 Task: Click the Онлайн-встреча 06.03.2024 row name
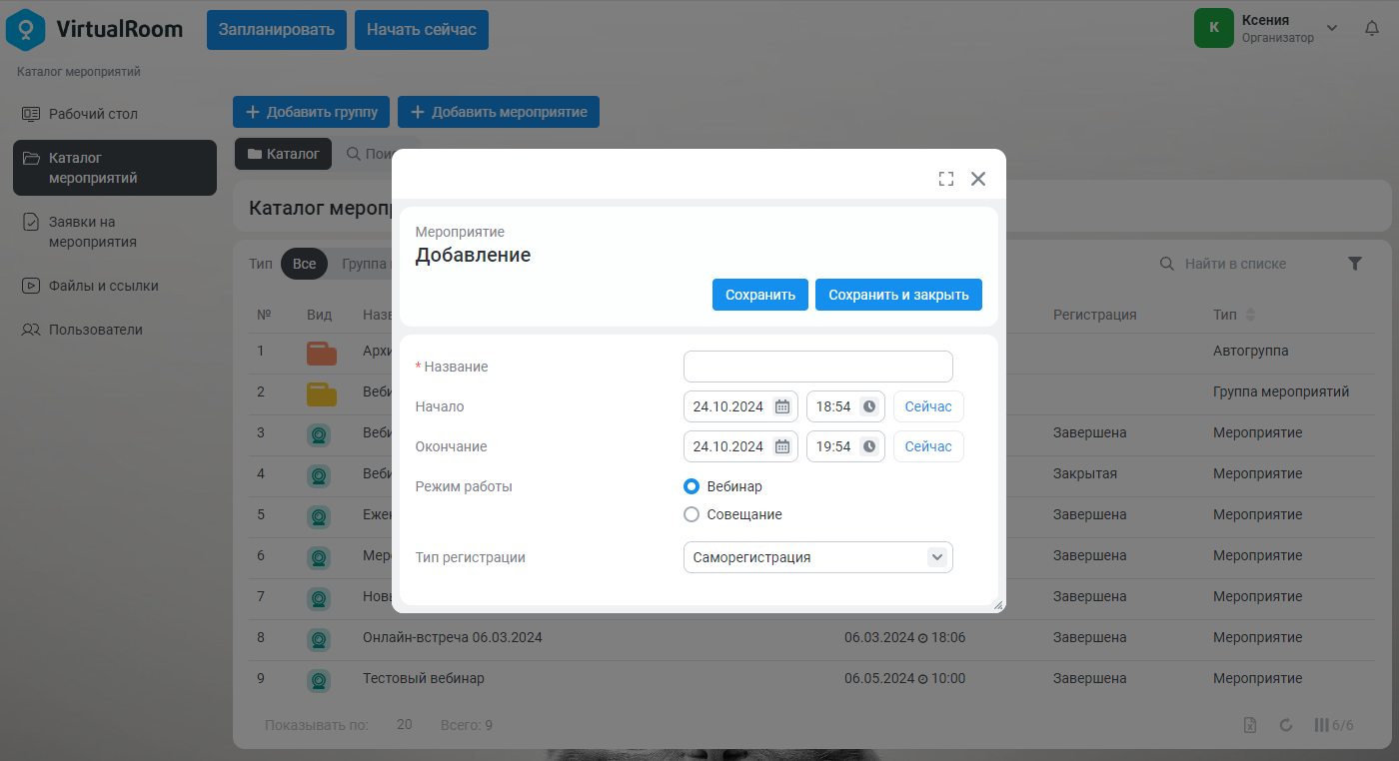[x=453, y=637]
